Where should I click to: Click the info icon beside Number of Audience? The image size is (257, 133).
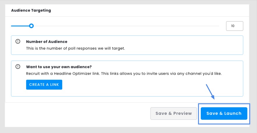click(18, 41)
